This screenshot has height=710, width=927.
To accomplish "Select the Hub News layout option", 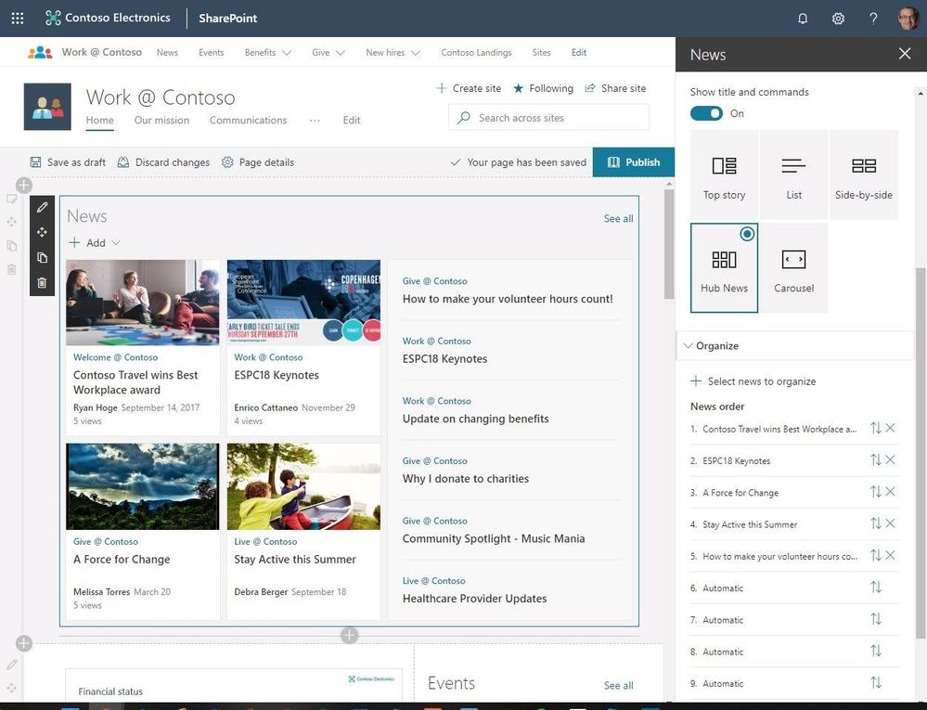I will [724, 267].
